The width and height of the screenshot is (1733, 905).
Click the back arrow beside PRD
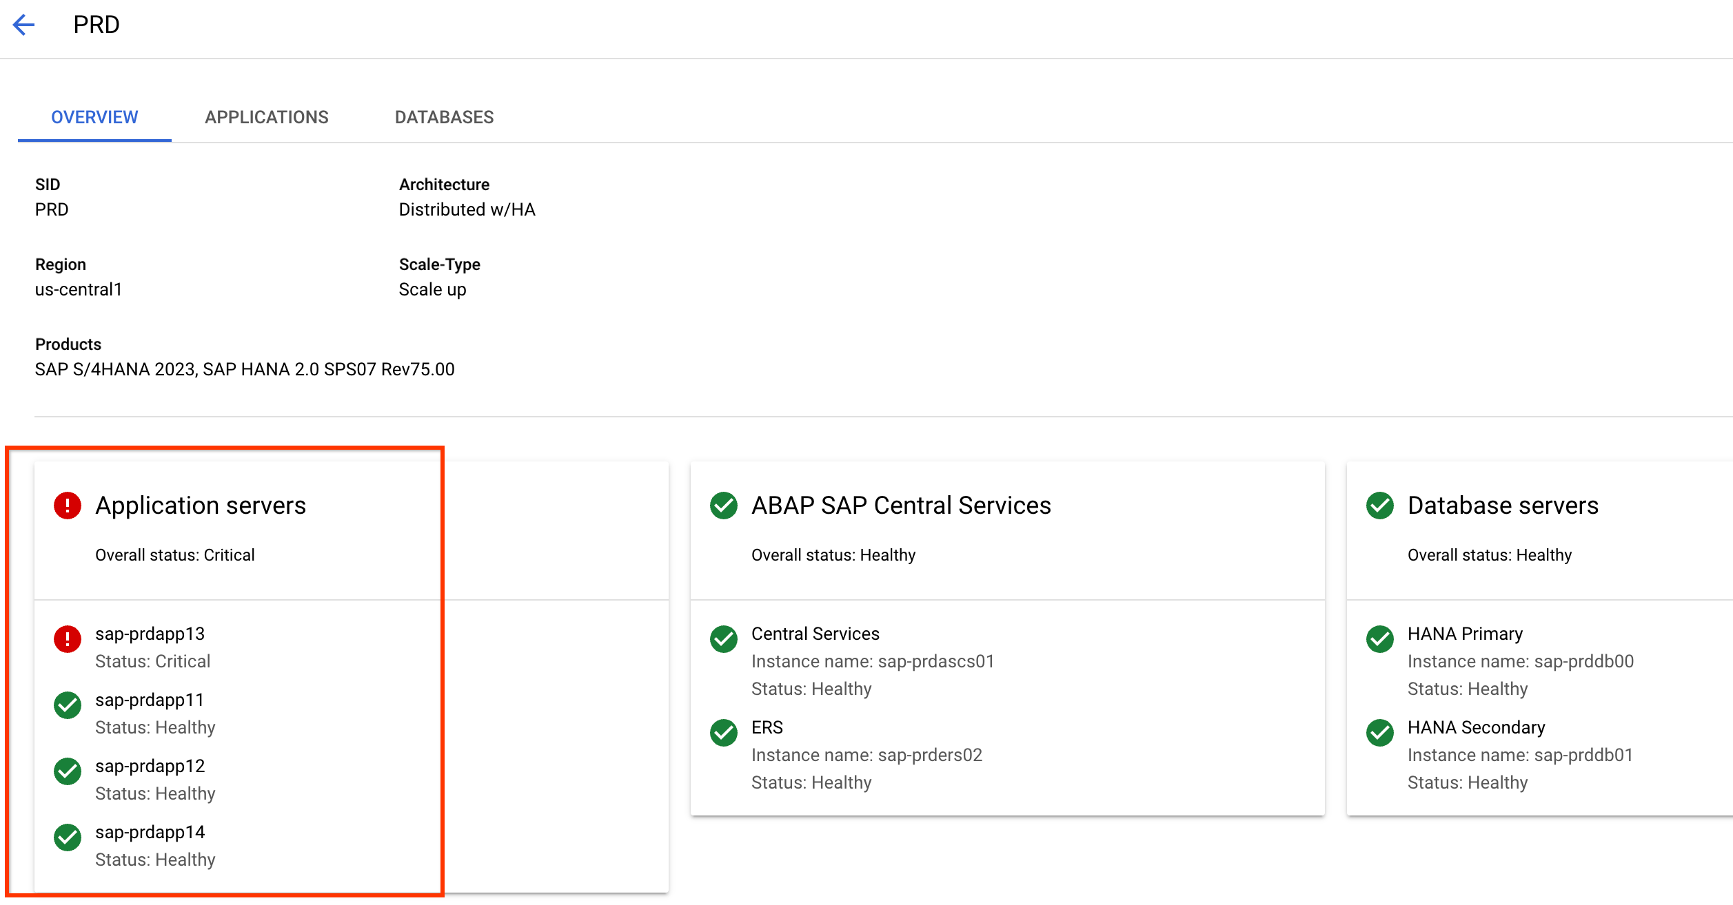tap(25, 24)
